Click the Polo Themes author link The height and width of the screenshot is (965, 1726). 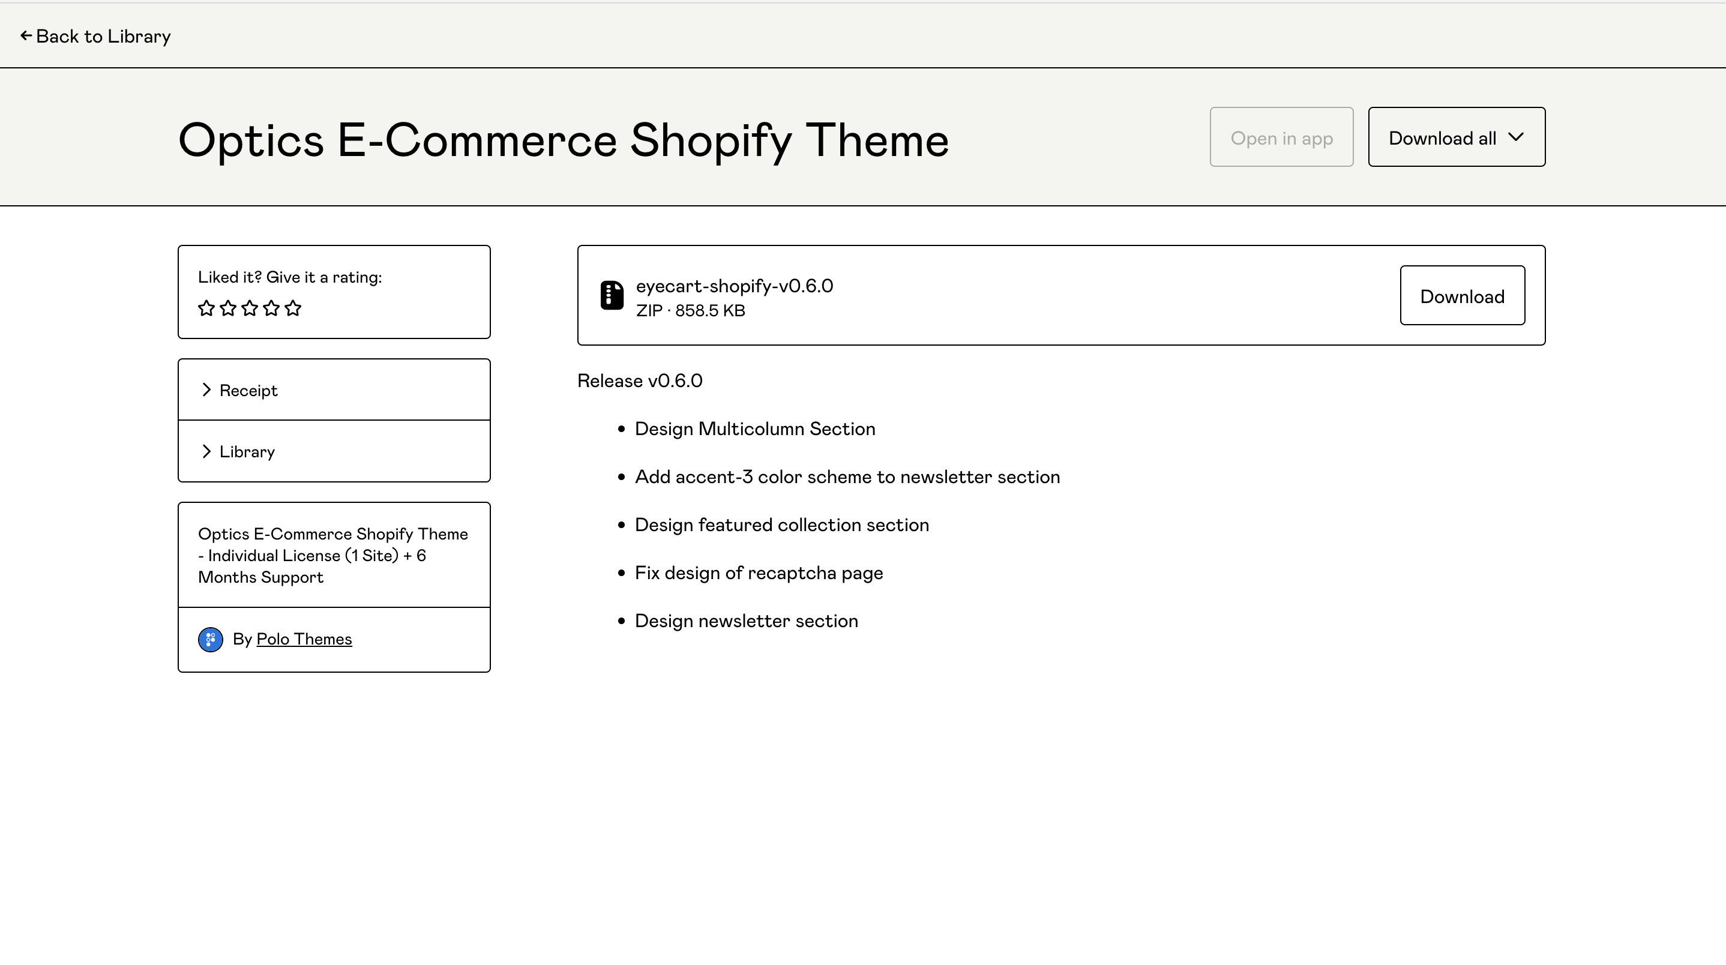pyautogui.click(x=304, y=638)
